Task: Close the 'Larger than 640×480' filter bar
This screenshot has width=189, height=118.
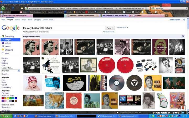Action: click(x=183, y=36)
